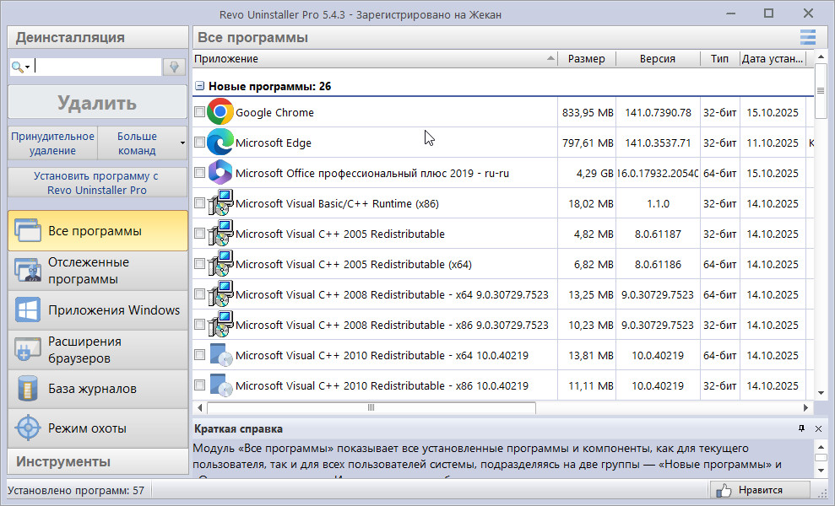835x506 pixels.
Task: Click the search magnifier options icon
Action: point(20,67)
